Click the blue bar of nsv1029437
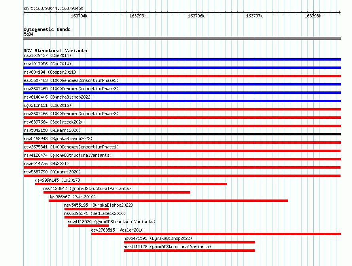The width and height of the screenshot is (352, 266). 182,59
